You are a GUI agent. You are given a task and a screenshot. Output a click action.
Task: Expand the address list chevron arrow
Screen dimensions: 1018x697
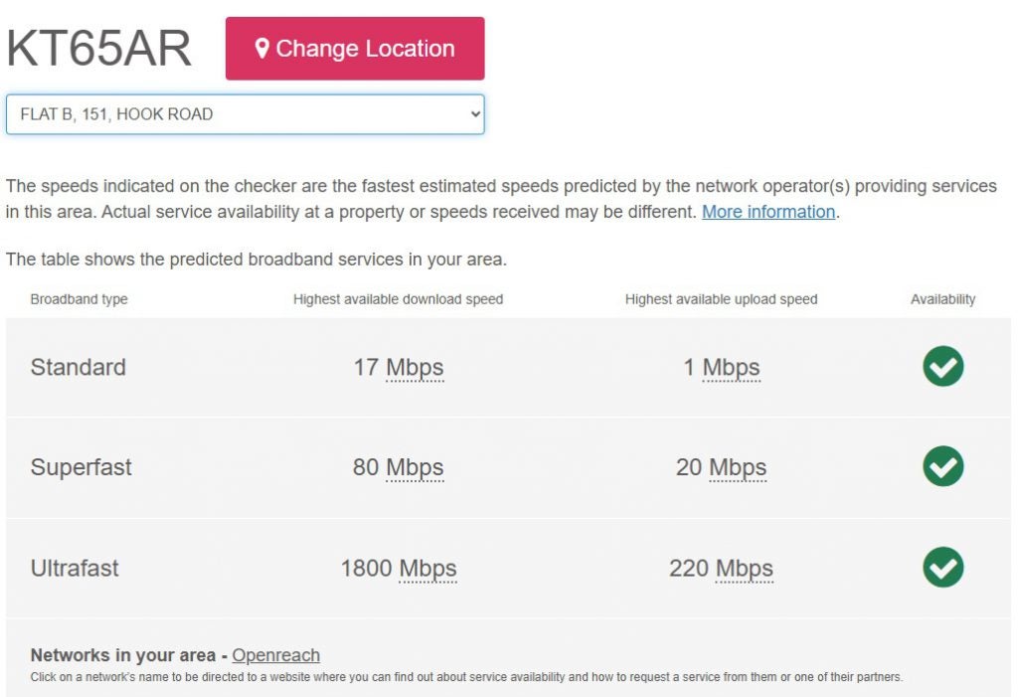click(475, 114)
